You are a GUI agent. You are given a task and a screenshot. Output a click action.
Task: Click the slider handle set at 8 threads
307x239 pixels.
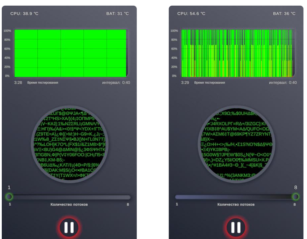(296, 197)
